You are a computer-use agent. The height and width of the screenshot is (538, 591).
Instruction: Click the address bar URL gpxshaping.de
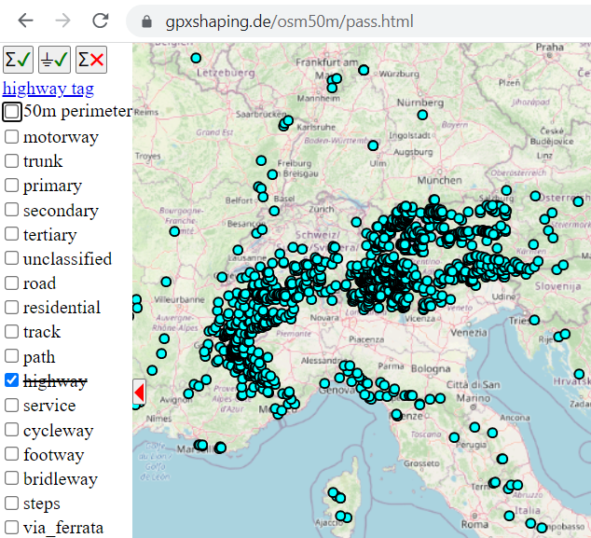coord(290,21)
